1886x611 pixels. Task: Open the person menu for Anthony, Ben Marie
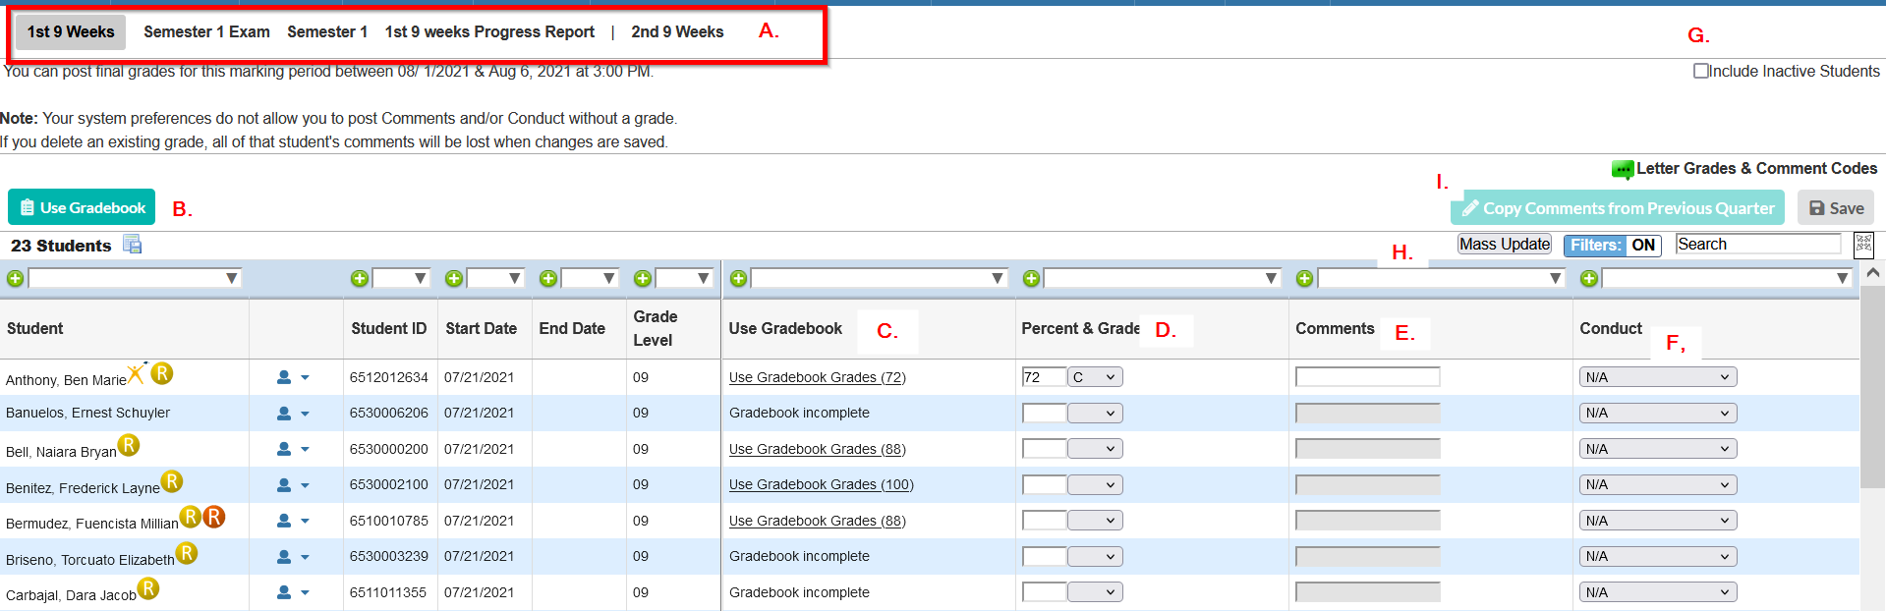(x=293, y=377)
